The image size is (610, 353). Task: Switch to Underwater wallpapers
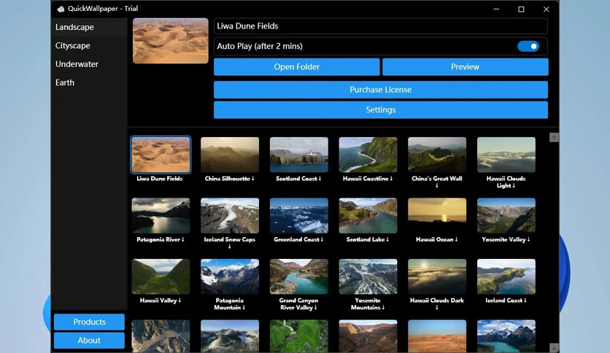pyautogui.click(x=89, y=64)
